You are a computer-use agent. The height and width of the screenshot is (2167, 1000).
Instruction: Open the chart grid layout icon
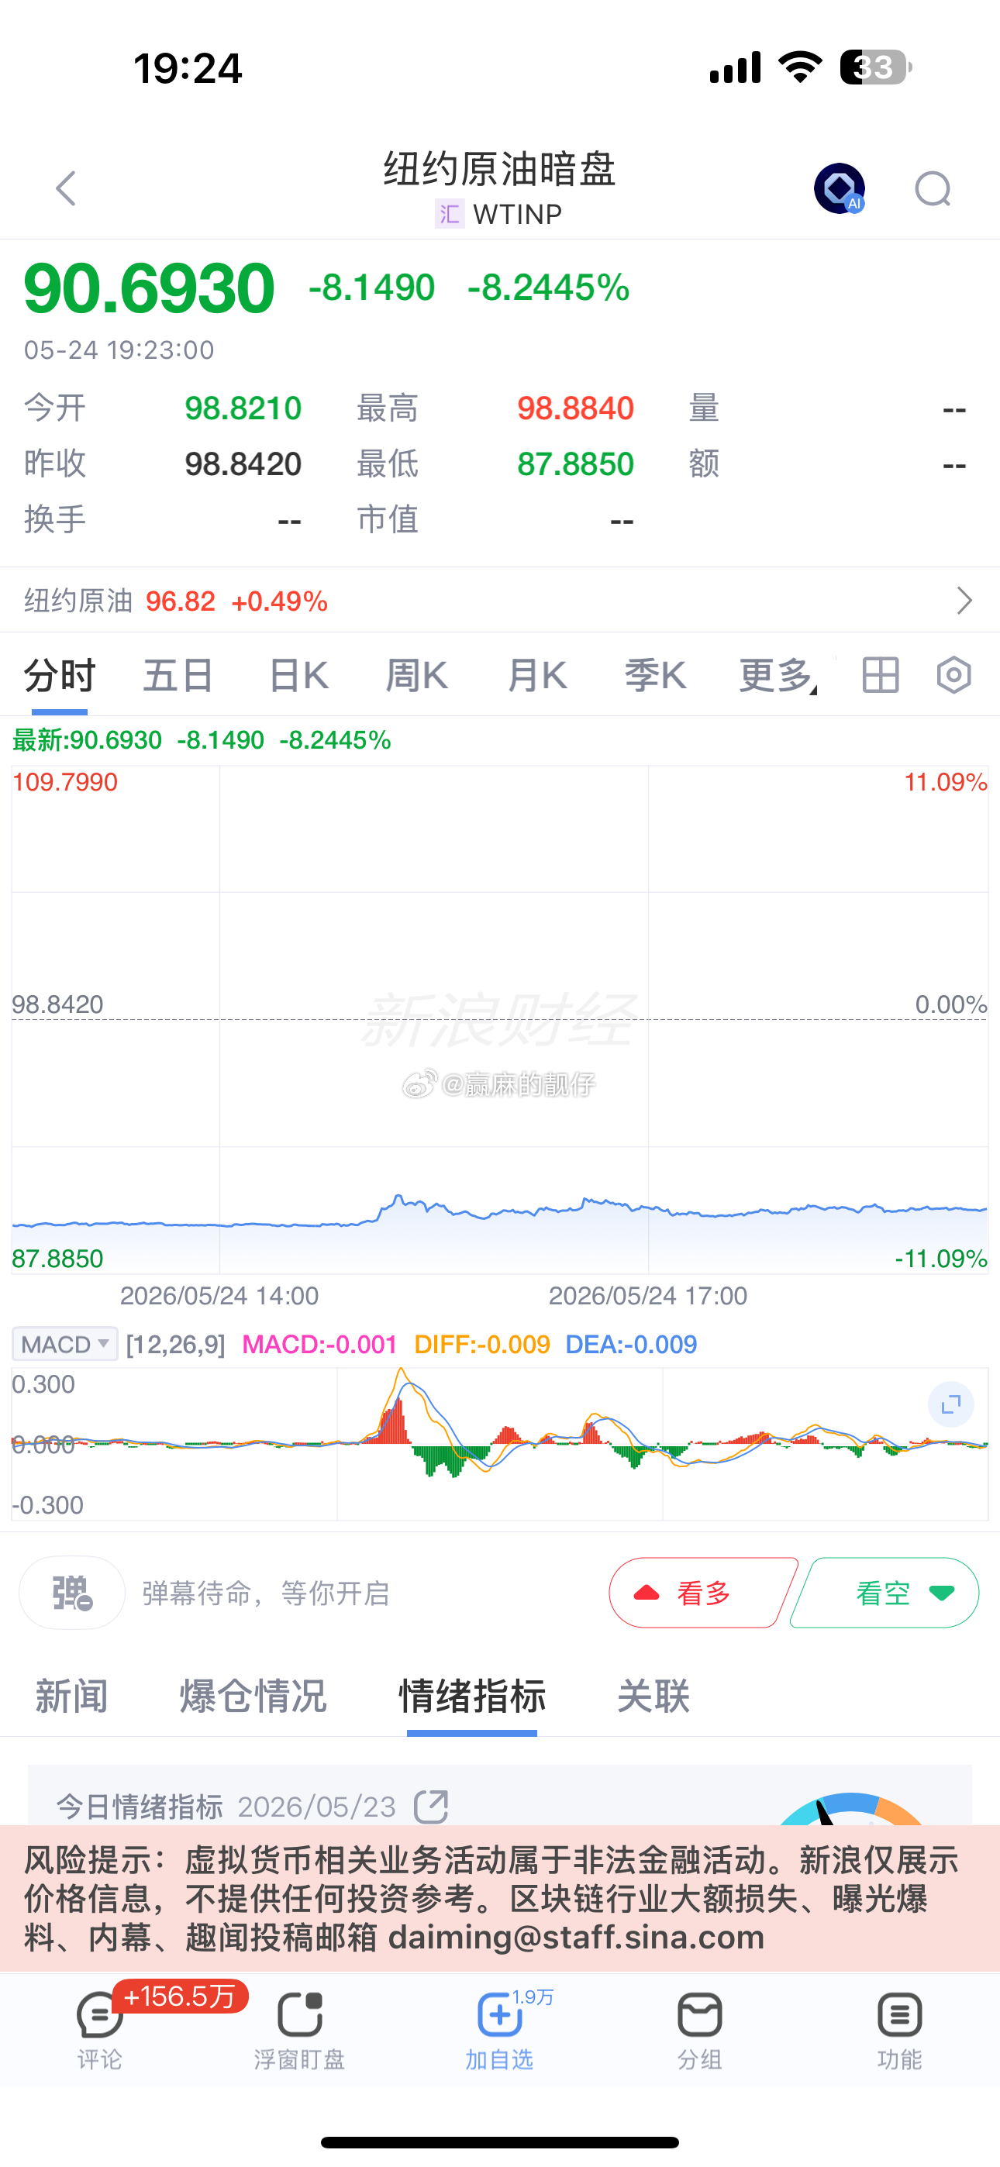(881, 674)
